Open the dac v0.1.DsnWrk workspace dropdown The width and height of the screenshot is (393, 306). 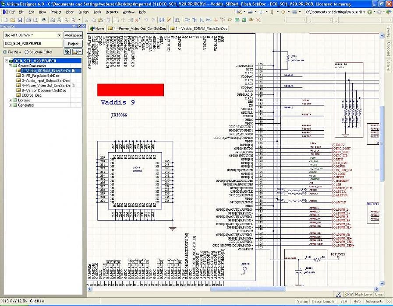[59, 35]
